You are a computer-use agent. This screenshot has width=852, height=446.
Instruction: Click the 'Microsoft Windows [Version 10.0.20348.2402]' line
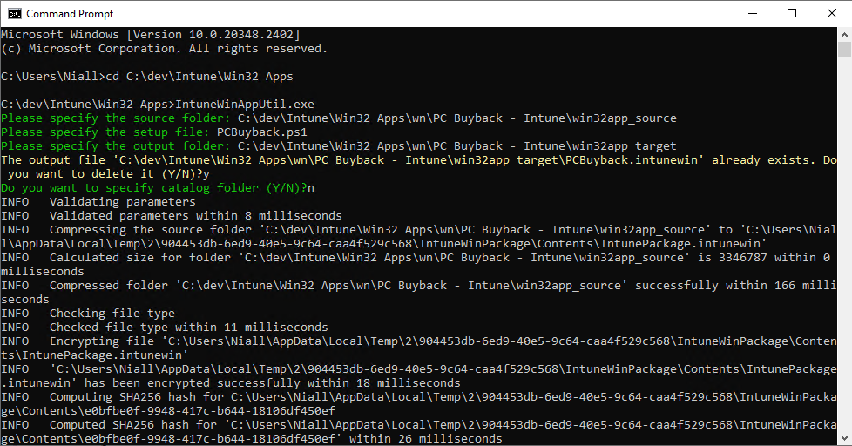(151, 35)
